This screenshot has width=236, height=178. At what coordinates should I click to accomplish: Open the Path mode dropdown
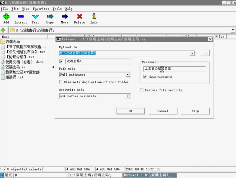click(128, 75)
